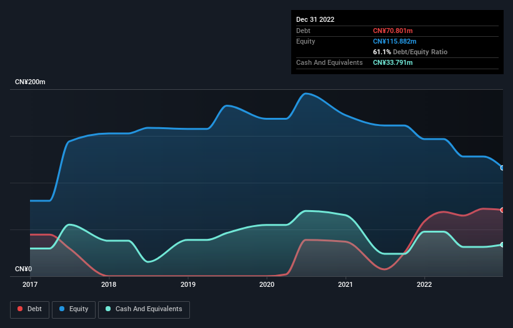513x328 pixels.
Task: Click the Equity endpoint marker on blue line
Action: [x=502, y=168]
